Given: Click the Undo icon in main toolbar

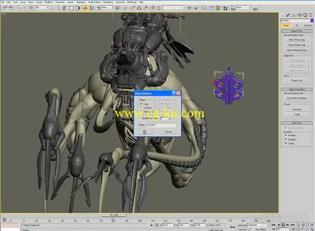Looking at the screenshot, I should [x=5, y=8].
